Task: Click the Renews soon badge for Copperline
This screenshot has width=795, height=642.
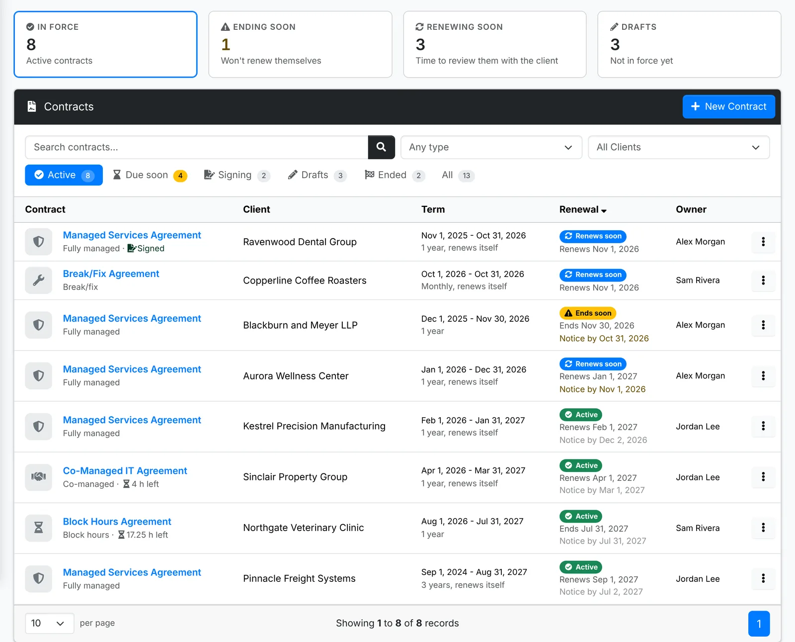Action: click(x=593, y=275)
